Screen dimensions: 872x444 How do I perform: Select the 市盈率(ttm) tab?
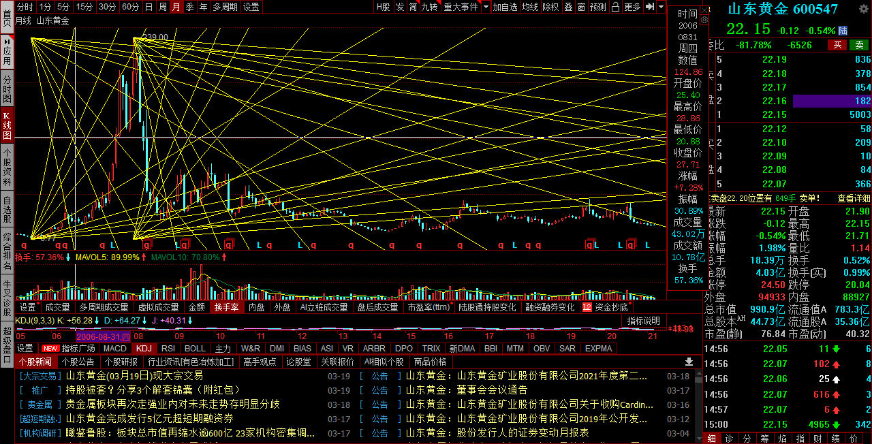[429, 308]
